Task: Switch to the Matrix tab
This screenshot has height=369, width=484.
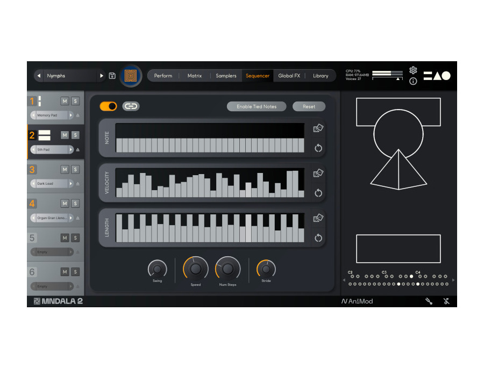Action: pos(195,76)
